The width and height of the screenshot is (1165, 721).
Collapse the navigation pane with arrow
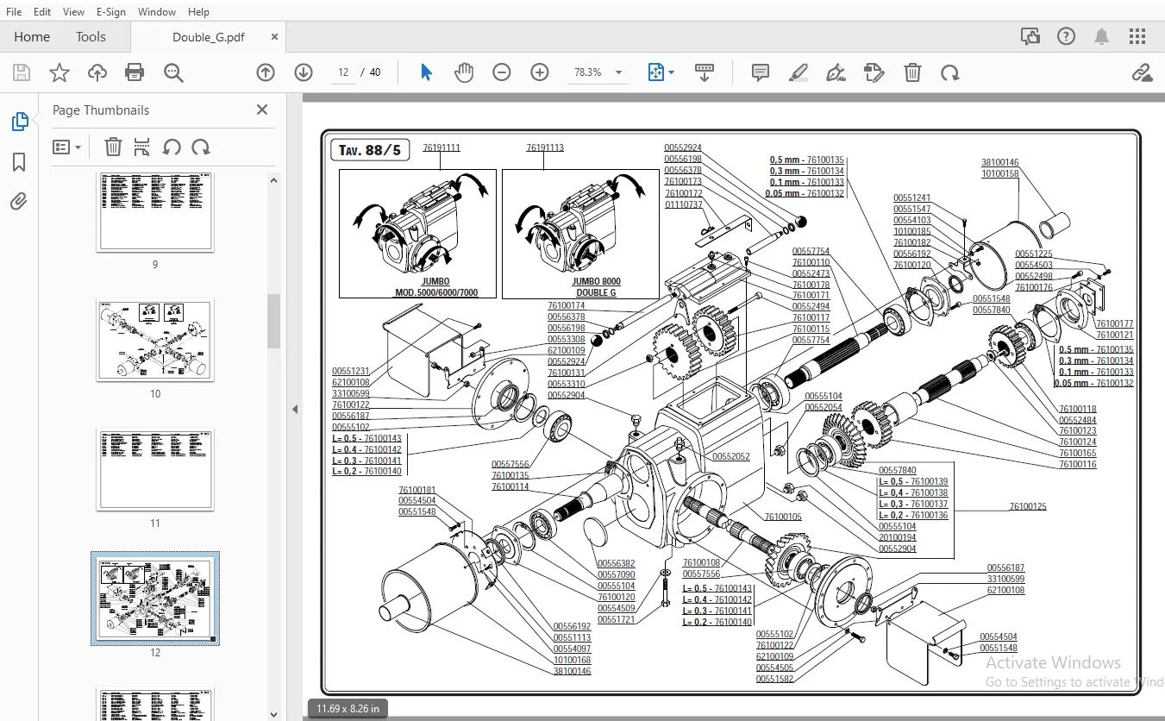click(295, 409)
